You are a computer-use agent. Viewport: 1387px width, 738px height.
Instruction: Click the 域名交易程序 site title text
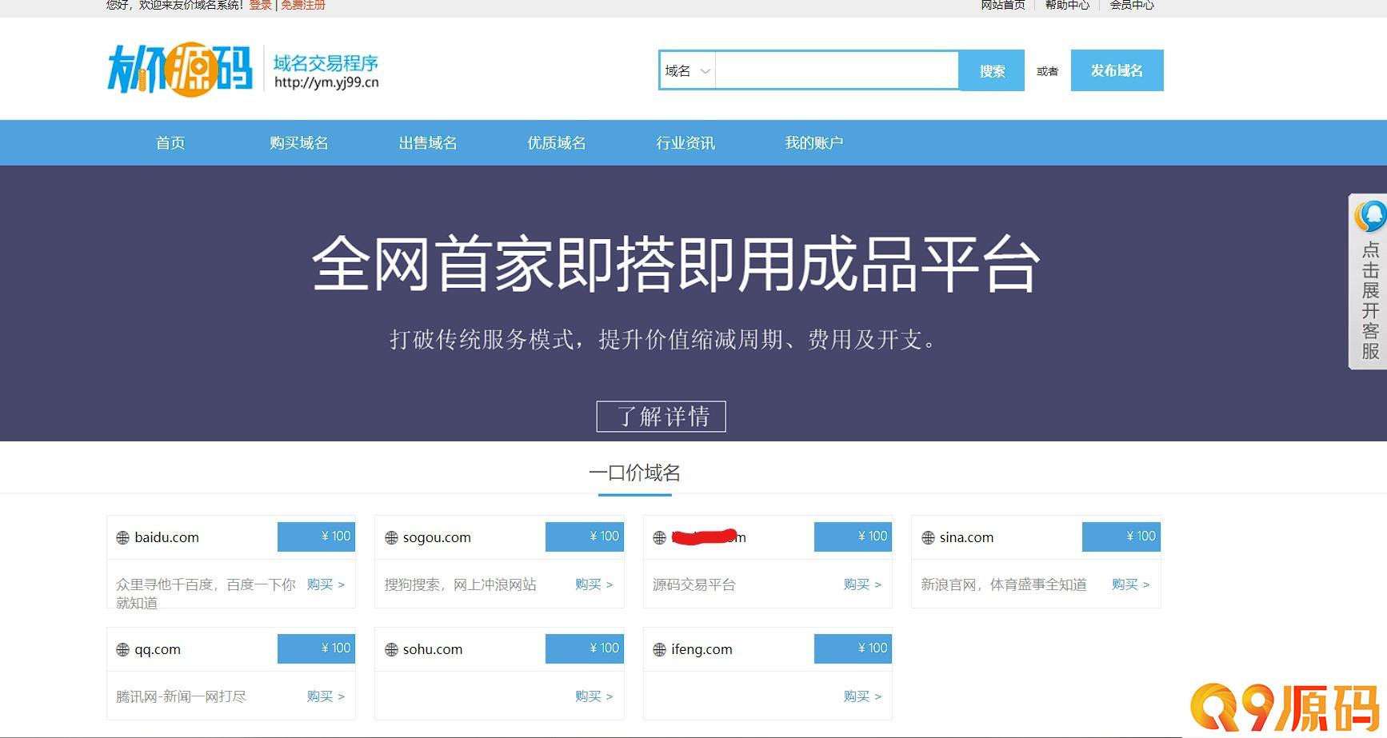(326, 63)
